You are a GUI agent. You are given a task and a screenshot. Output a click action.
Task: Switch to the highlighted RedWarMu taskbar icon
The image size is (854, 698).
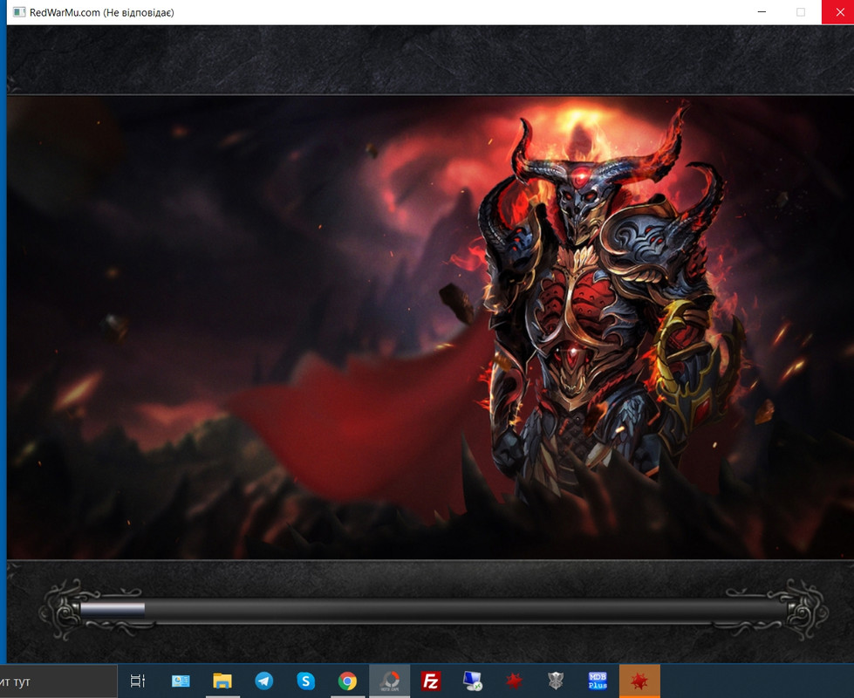pyautogui.click(x=639, y=681)
